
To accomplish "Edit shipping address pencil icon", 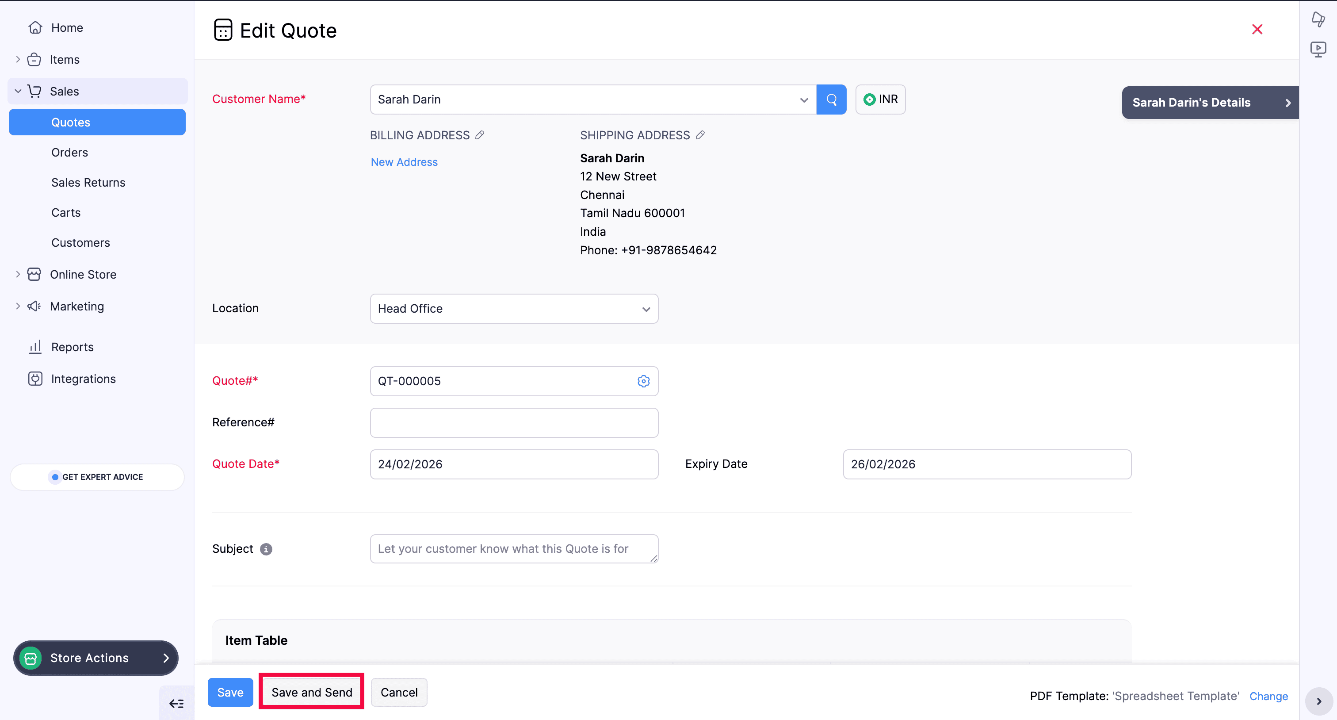I will click(700, 135).
